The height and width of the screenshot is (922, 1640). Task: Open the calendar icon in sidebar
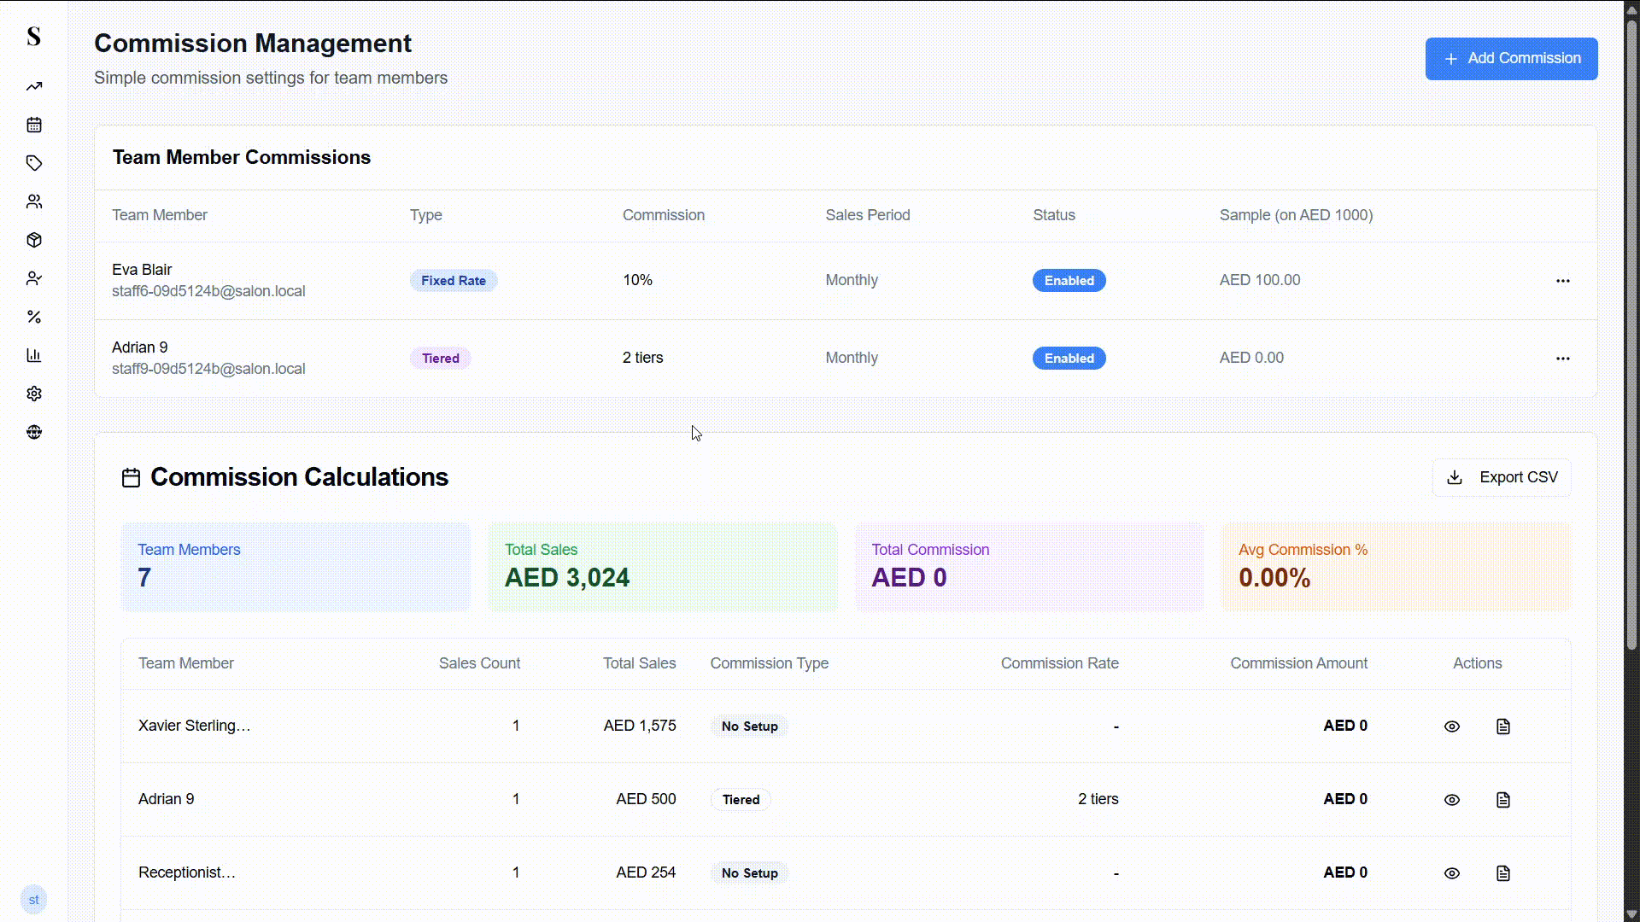(x=34, y=125)
